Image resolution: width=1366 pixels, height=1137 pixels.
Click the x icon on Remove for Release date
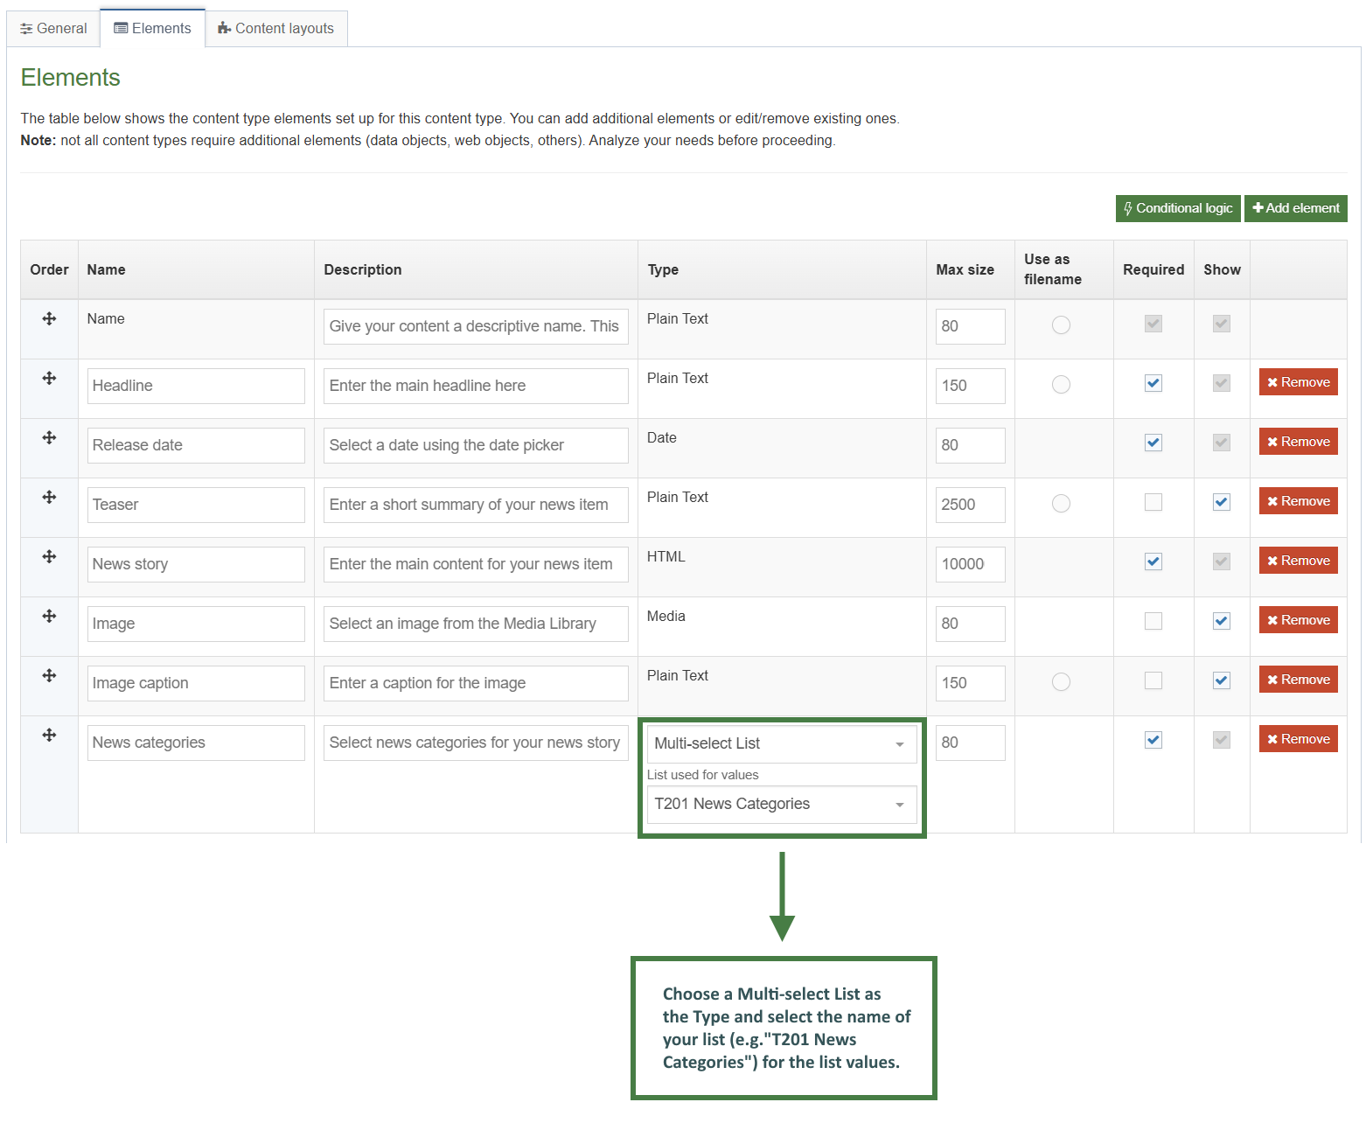[x=1274, y=441]
